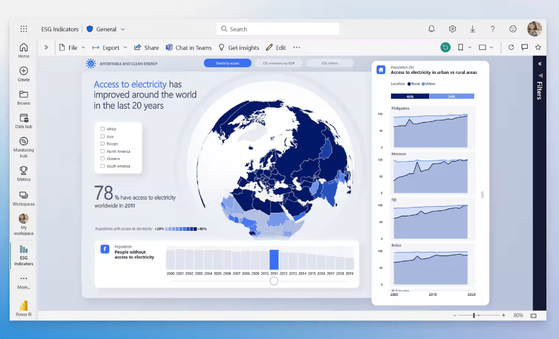The image size is (559, 339).
Task: Select the CO2 drivers tab
Action: pyautogui.click(x=330, y=63)
